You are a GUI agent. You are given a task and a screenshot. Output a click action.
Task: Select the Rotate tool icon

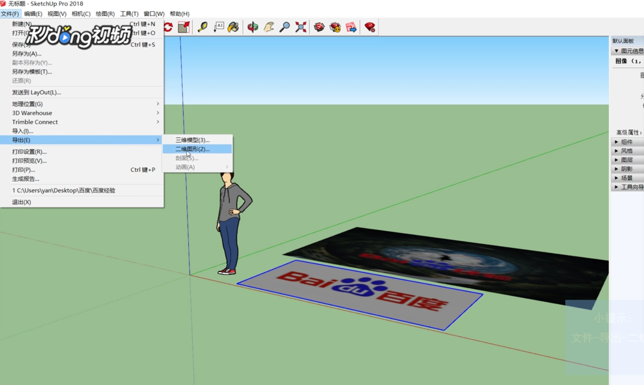click(x=168, y=27)
